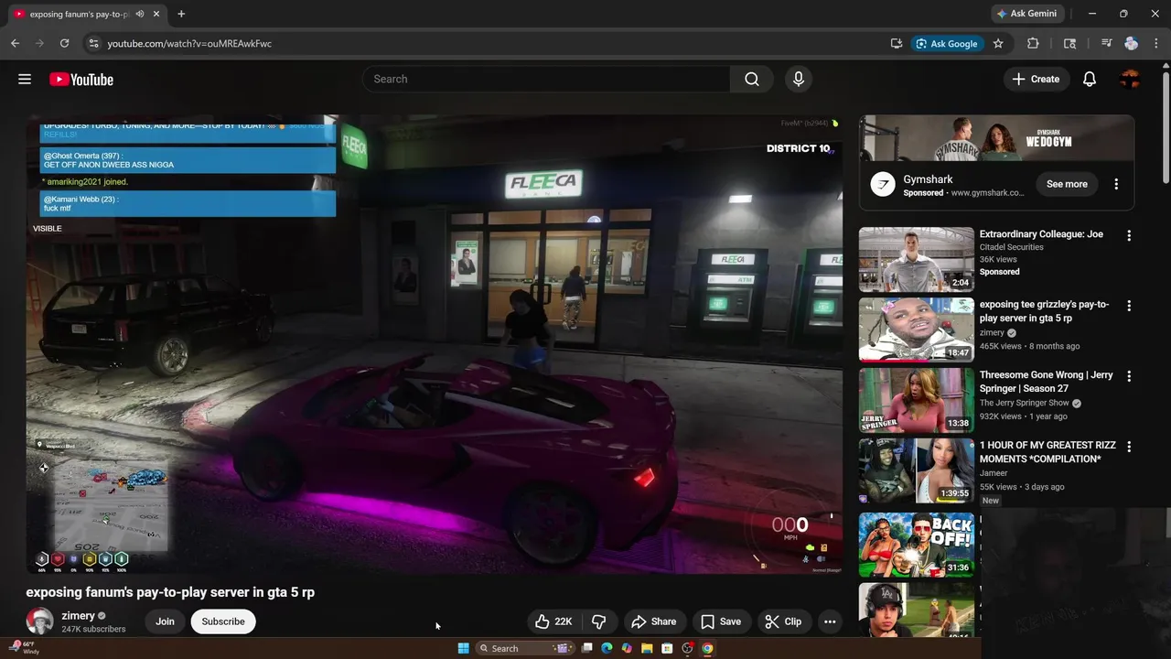Start voice search with microphone icon
Image resolution: width=1171 pixels, height=659 pixels.
pyautogui.click(x=799, y=80)
